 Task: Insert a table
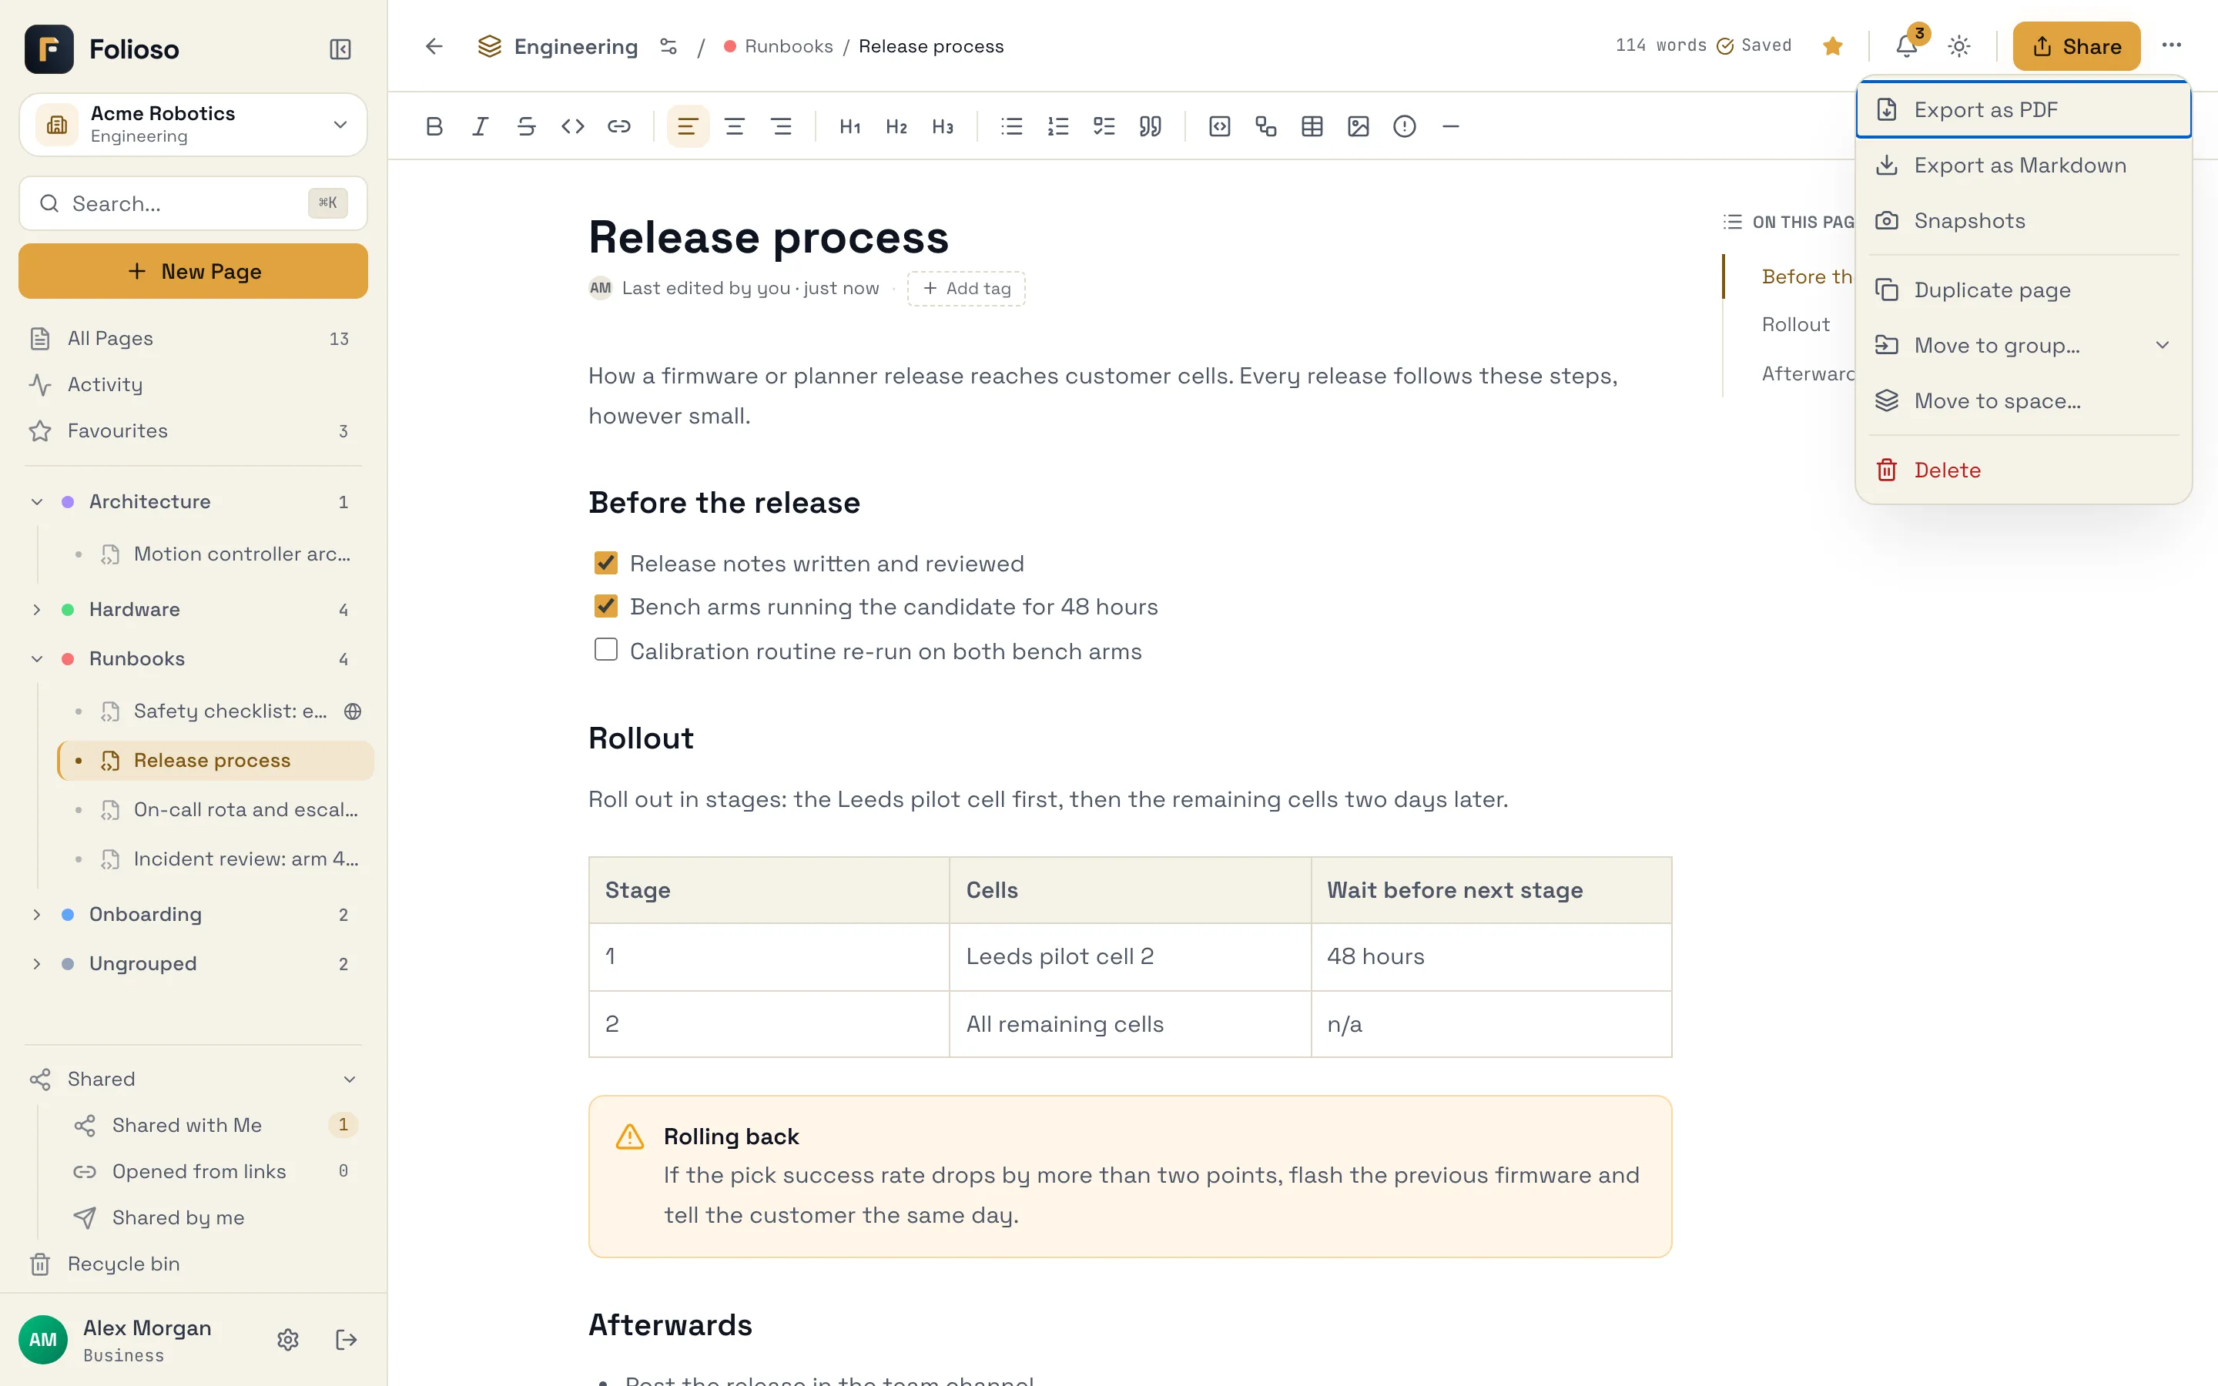[1312, 126]
